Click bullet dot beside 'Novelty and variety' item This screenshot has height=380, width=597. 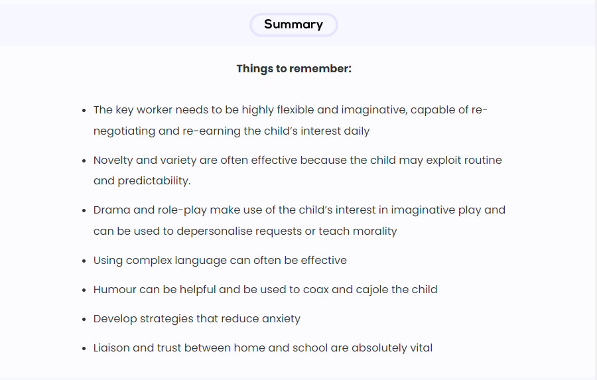point(84,160)
